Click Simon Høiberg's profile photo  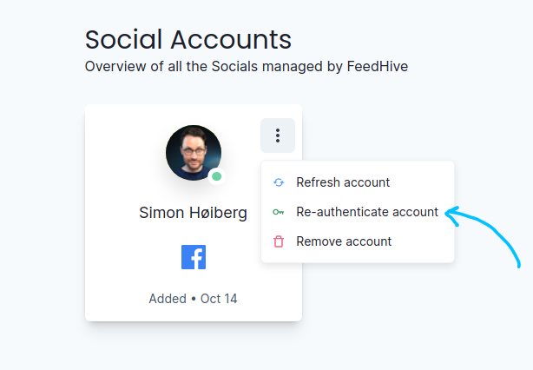tap(193, 153)
